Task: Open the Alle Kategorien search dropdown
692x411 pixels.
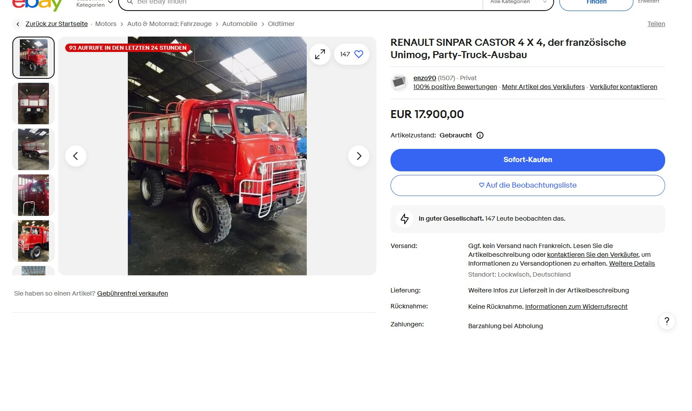Action: coord(518,3)
